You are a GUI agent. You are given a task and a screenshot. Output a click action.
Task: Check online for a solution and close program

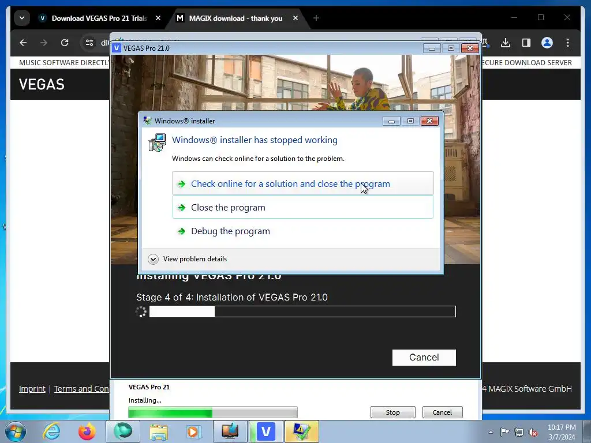point(302,183)
